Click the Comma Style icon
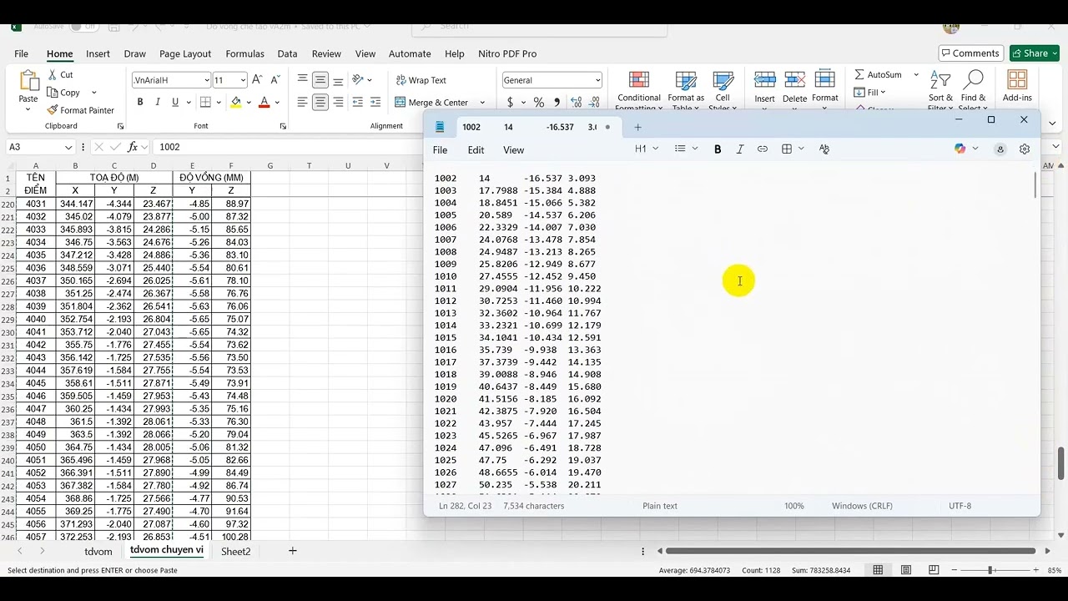Screen dimensions: 1068x601 point(557,103)
